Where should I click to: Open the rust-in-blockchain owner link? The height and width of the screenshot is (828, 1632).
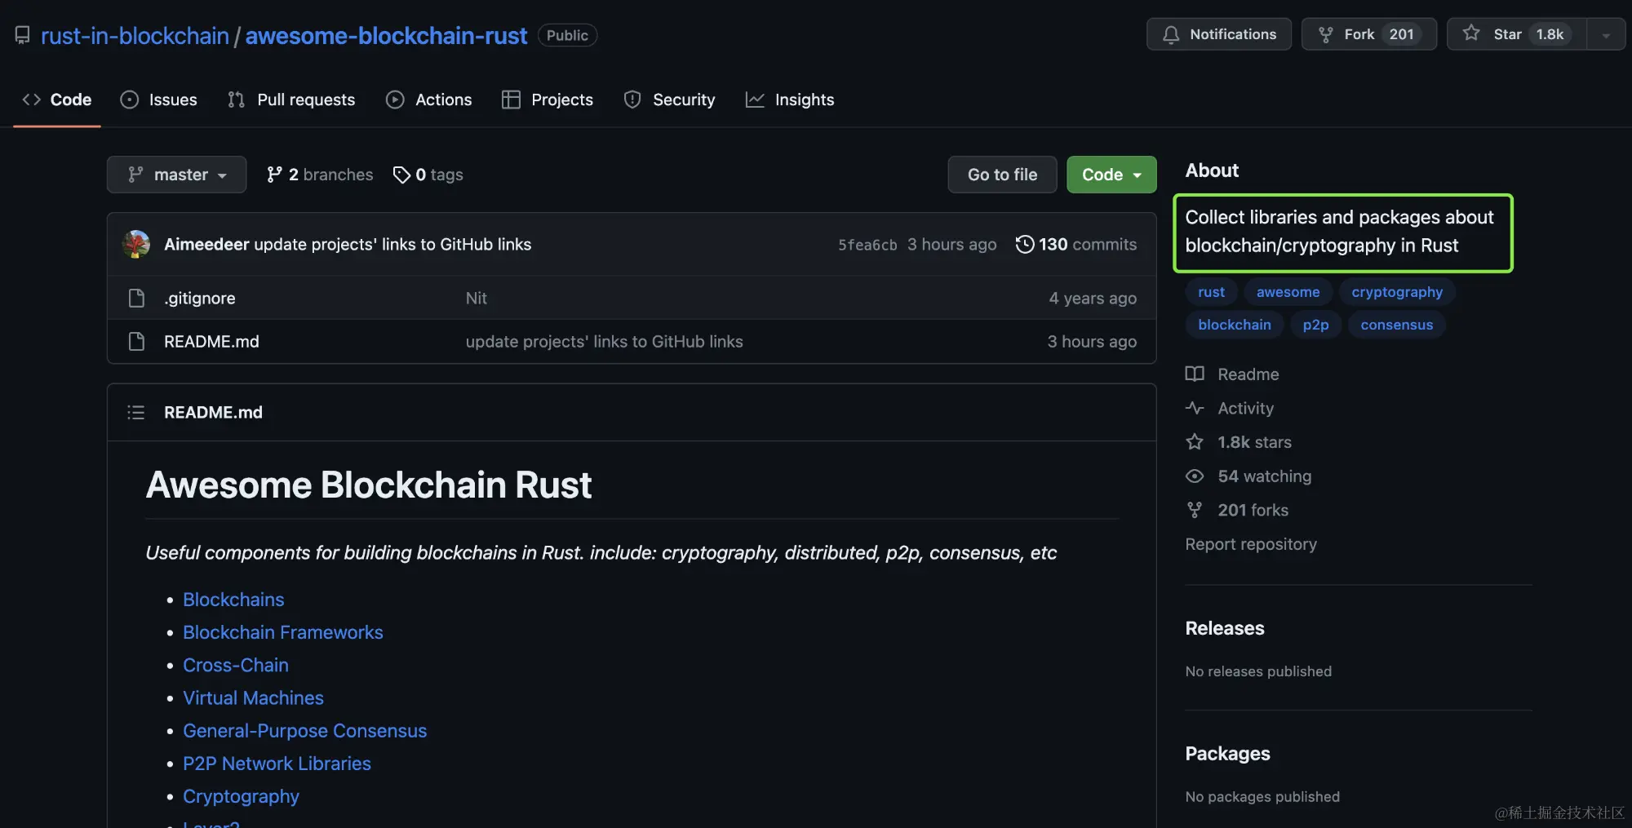135,35
